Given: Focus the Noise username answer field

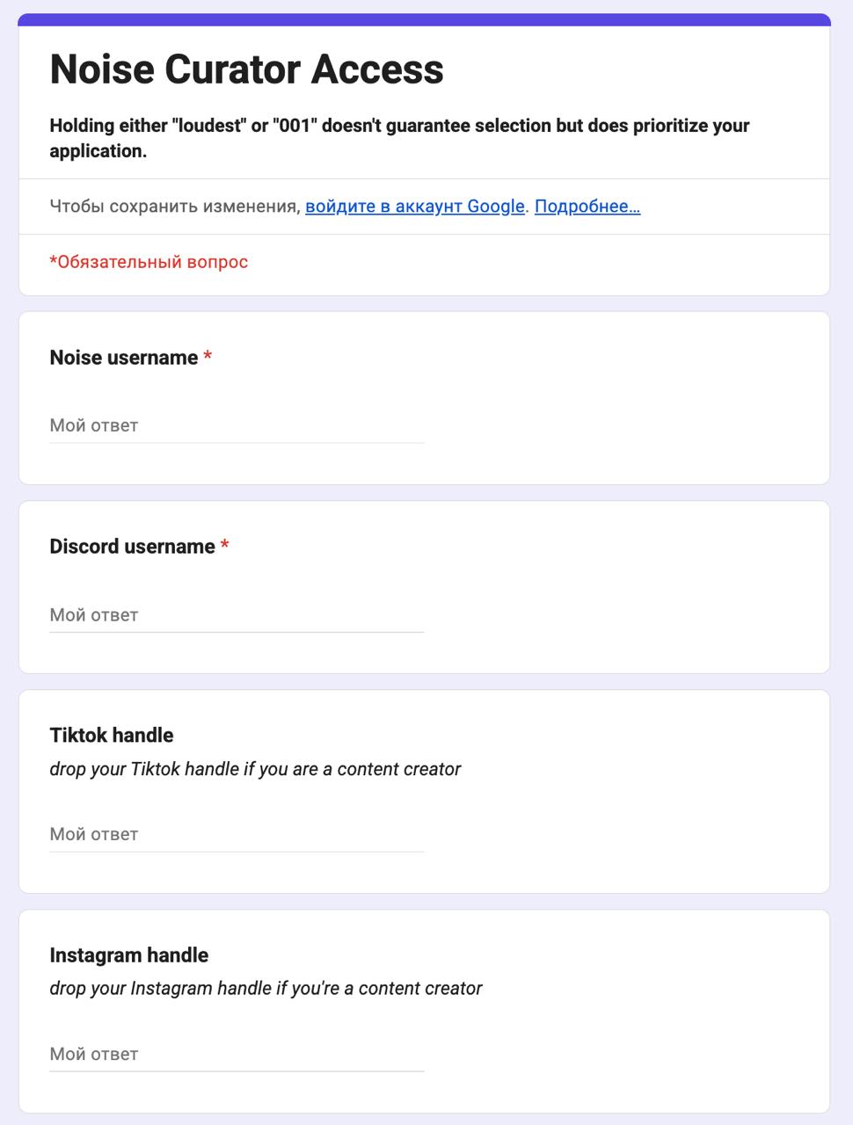Looking at the screenshot, I should coord(237,426).
